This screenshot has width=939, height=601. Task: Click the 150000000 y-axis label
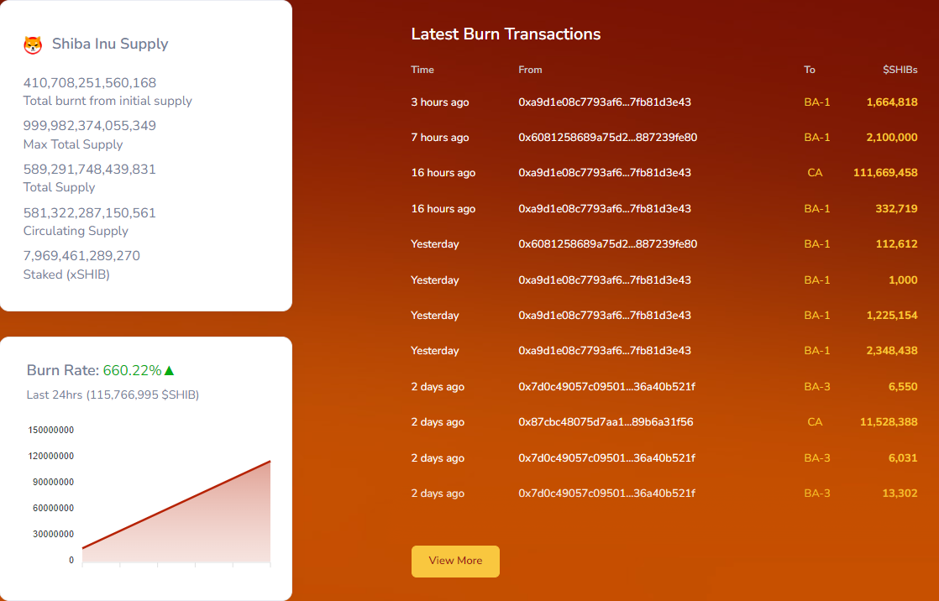[x=51, y=430]
